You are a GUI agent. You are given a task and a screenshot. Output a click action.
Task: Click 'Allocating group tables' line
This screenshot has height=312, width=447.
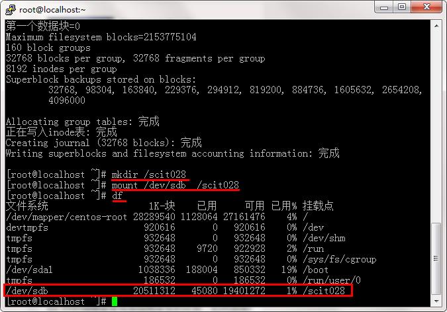[x=83, y=122]
